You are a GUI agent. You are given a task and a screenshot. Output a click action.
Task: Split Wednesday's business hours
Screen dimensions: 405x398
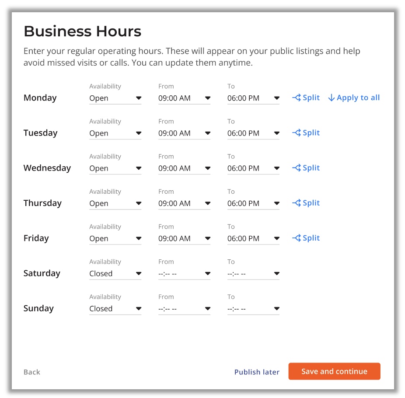(x=306, y=168)
